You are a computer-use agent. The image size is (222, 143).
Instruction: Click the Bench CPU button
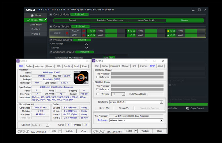tap(104, 108)
